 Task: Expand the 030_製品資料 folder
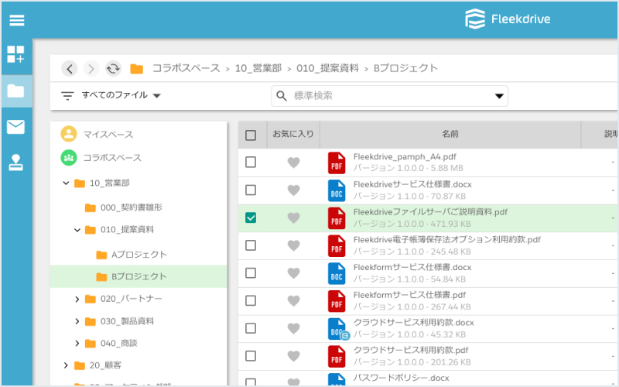[77, 321]
